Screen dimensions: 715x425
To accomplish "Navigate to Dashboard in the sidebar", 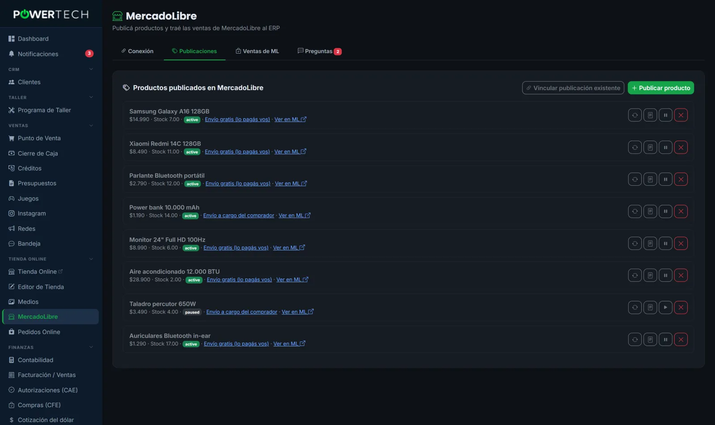I will point(51,39).
